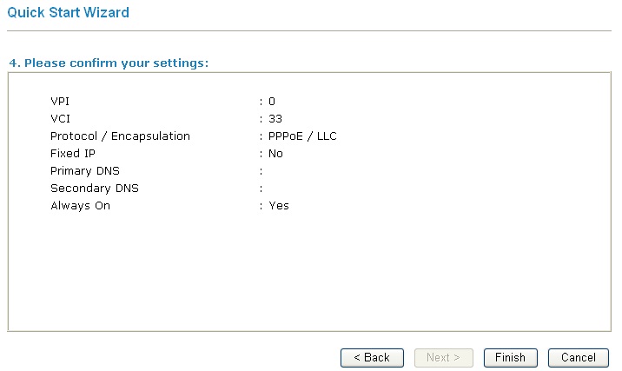Click the colon beside Primary DNS

[261, 171]
